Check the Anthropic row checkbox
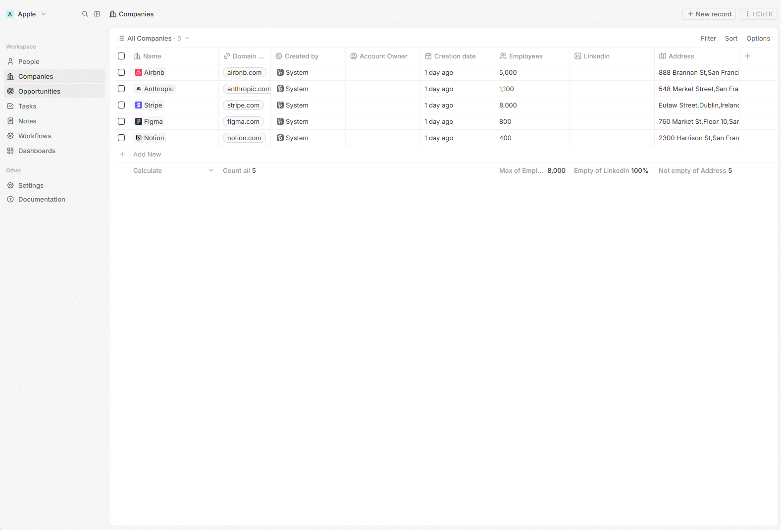Screen dimensions: 781x530 (121, 89)
